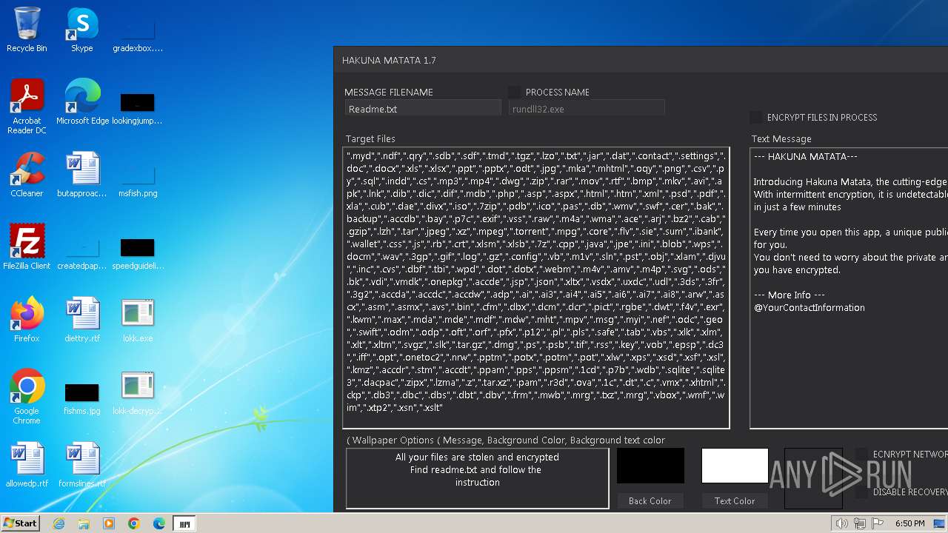948x533 pixels.
Task: Open Action Center flag icon
Action: point(878,523)
